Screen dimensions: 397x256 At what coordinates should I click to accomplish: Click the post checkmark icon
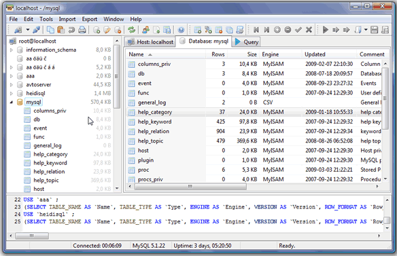point(298,30)
